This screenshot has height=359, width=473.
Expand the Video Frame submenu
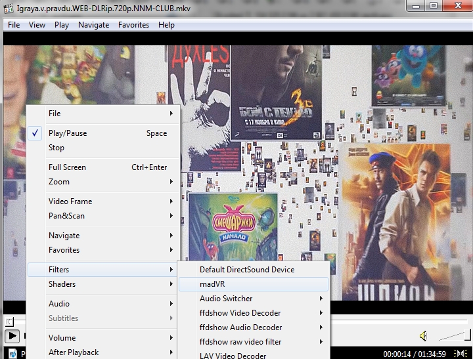(x=70, y=201)
